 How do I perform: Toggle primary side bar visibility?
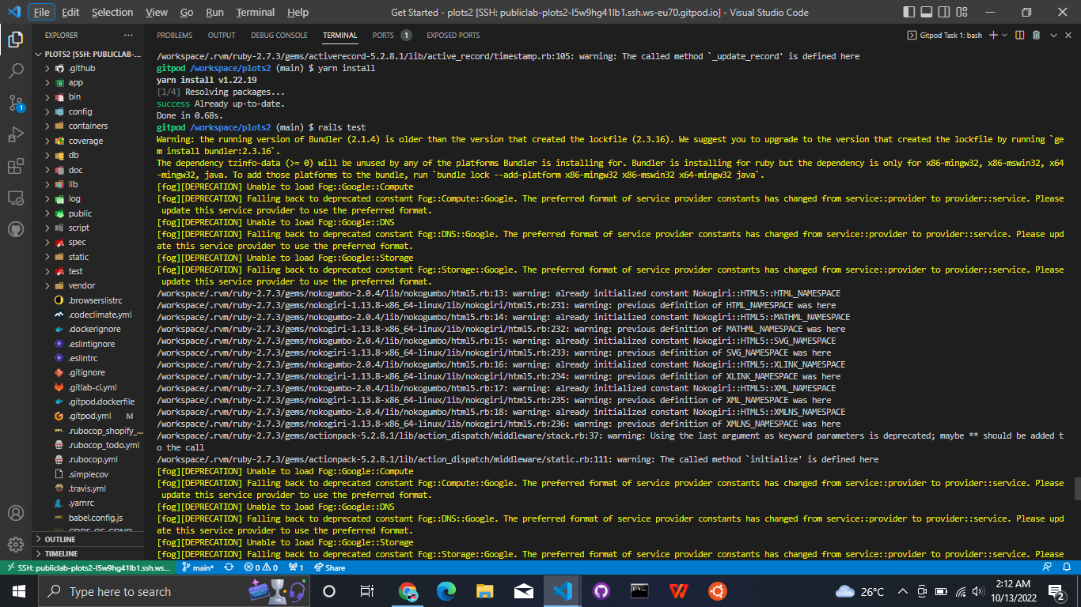[910, 13]
